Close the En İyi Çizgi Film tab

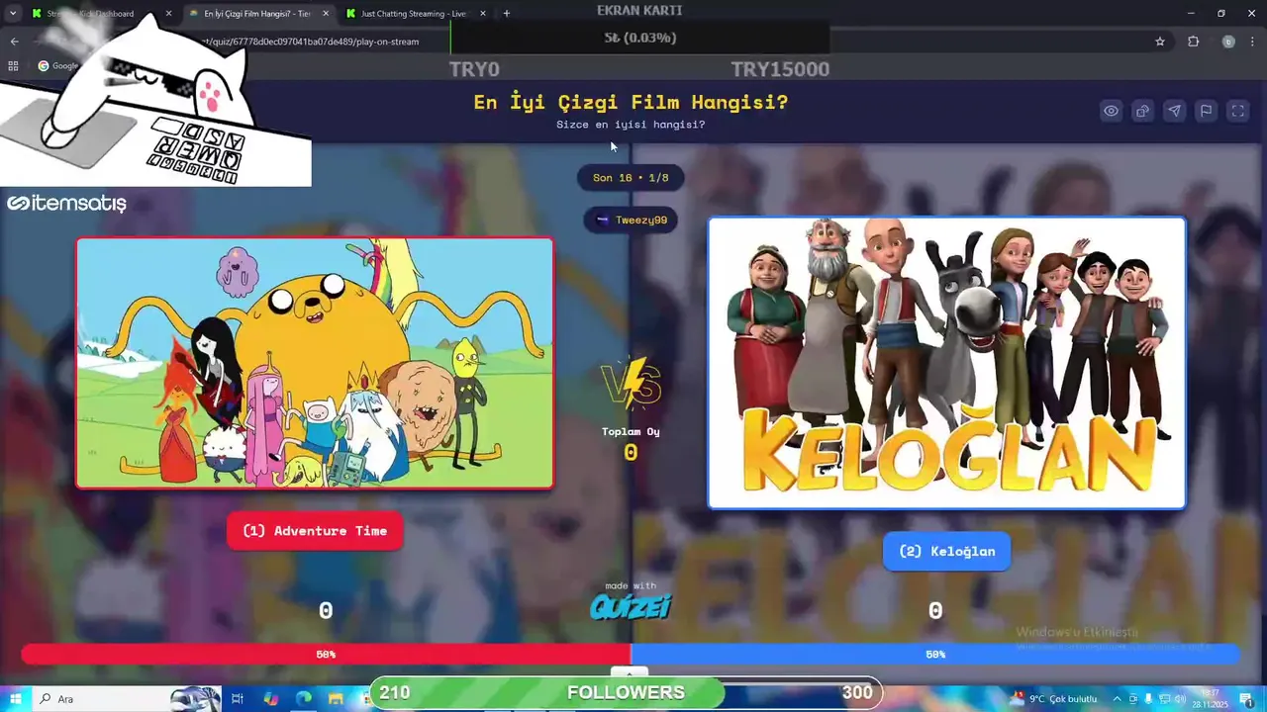[326, 14]
